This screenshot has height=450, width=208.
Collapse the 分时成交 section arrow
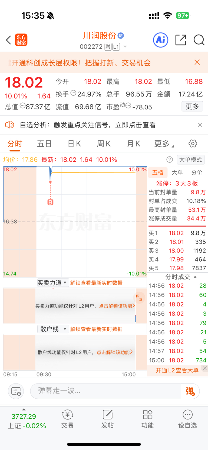click(195, 277)
